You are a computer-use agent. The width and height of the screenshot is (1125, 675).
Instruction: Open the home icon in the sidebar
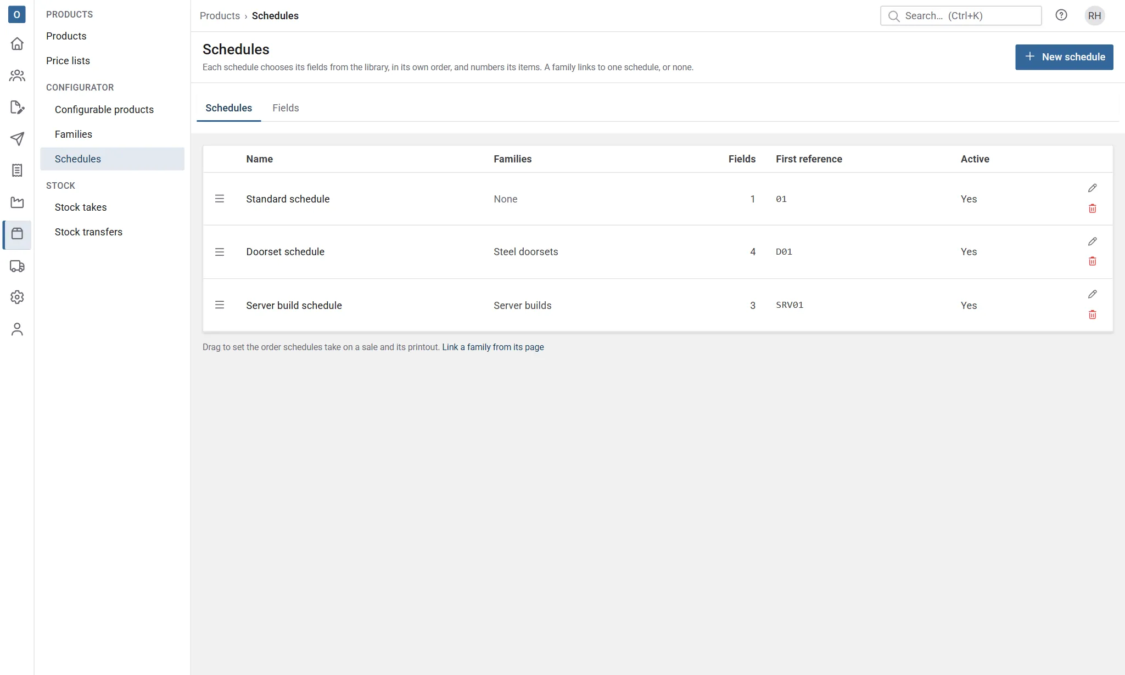click(x=17, y=43)
